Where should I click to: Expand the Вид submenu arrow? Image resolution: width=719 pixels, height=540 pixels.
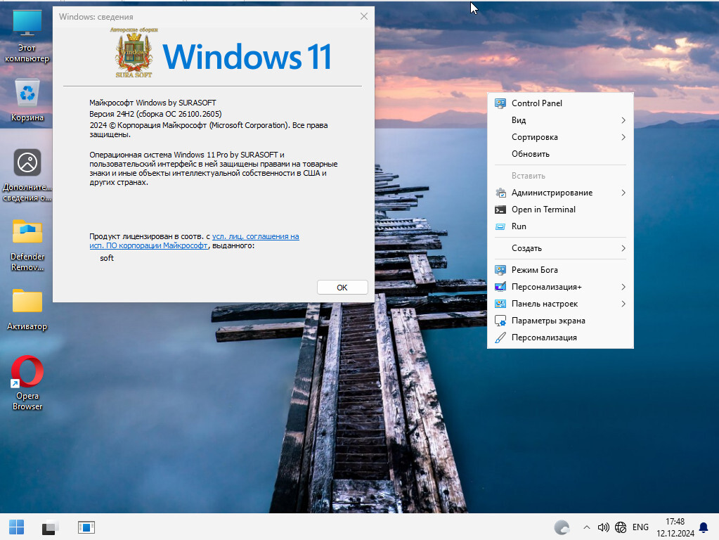tap(623, 120)
